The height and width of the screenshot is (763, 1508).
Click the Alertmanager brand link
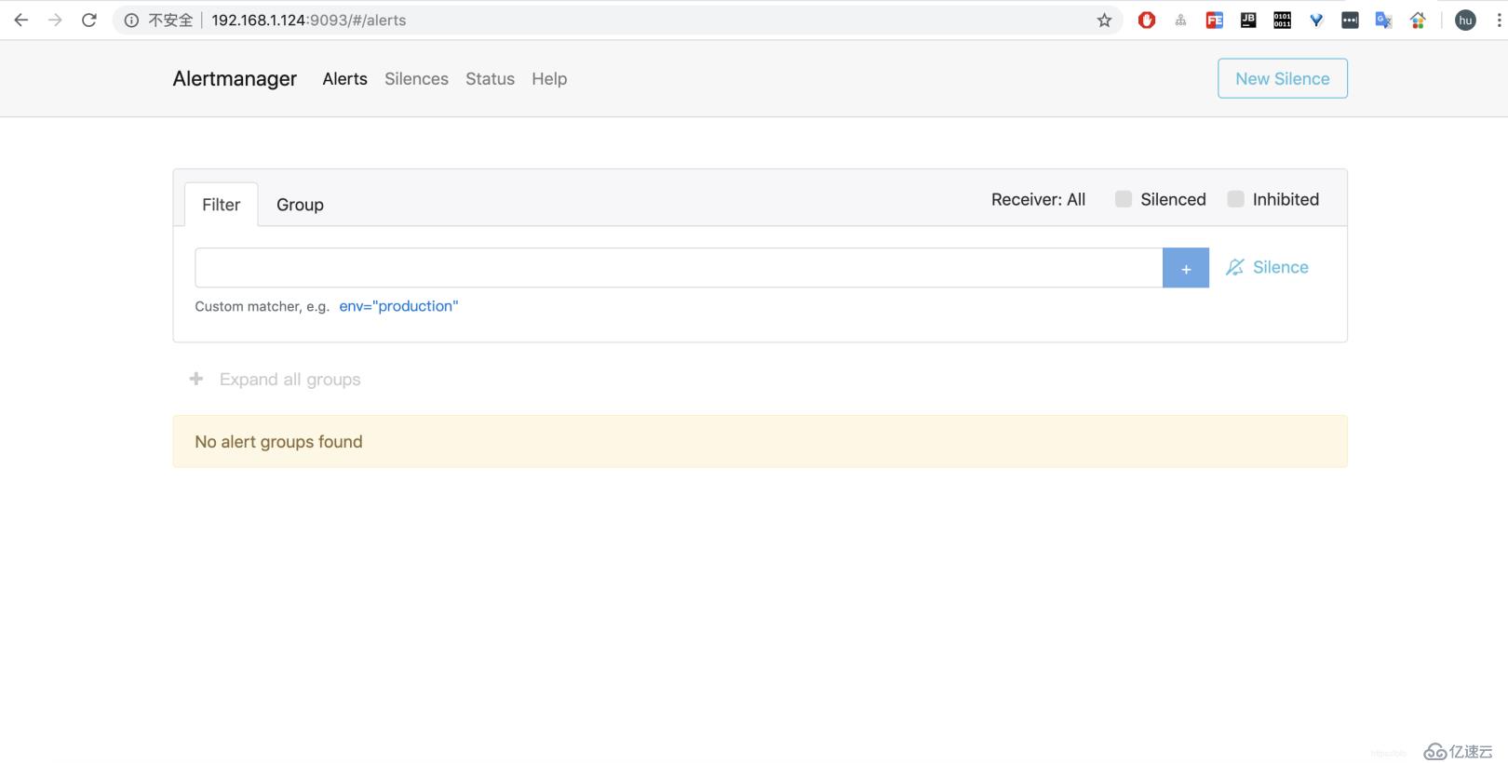235,79
